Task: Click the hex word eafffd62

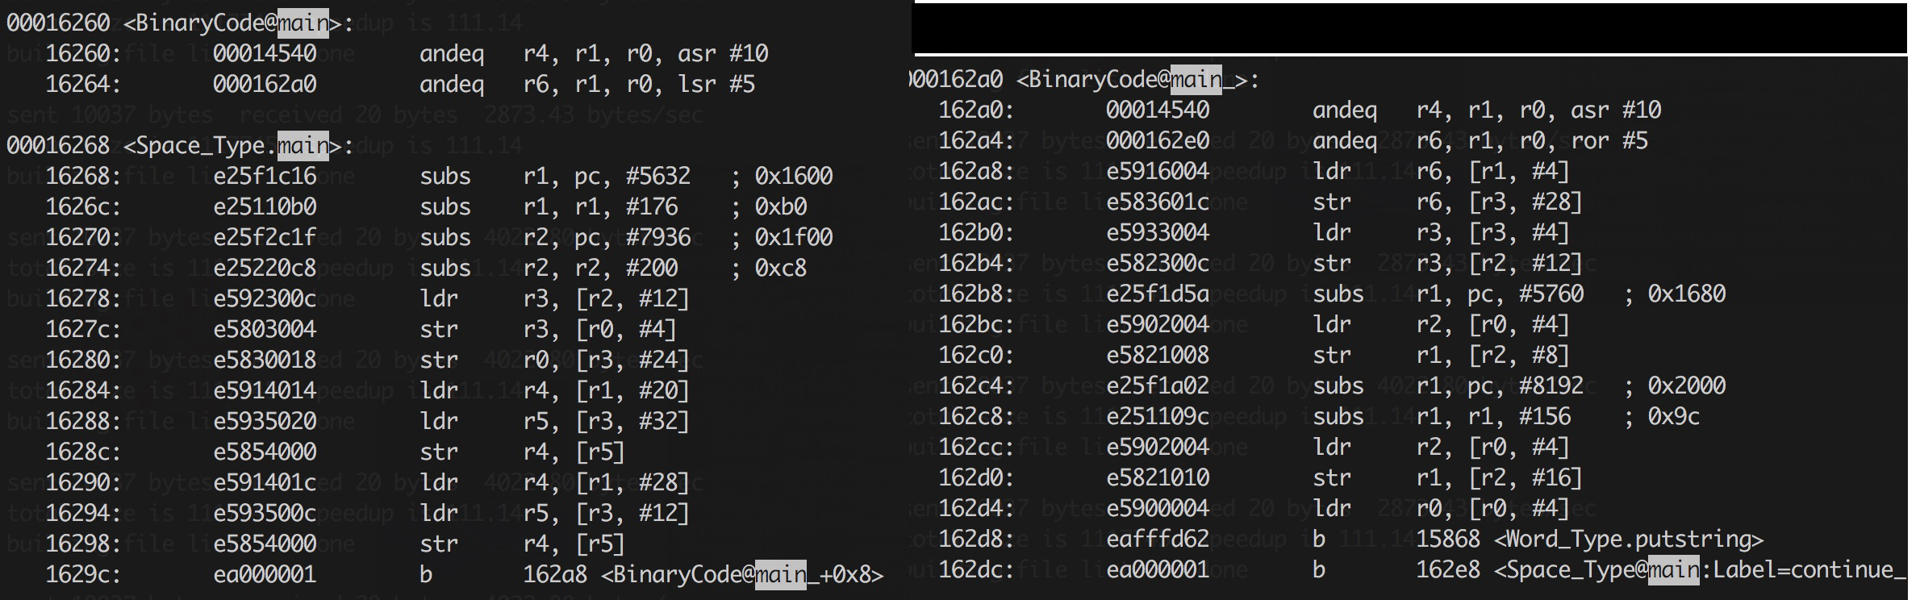Action: click(1158, 539)
